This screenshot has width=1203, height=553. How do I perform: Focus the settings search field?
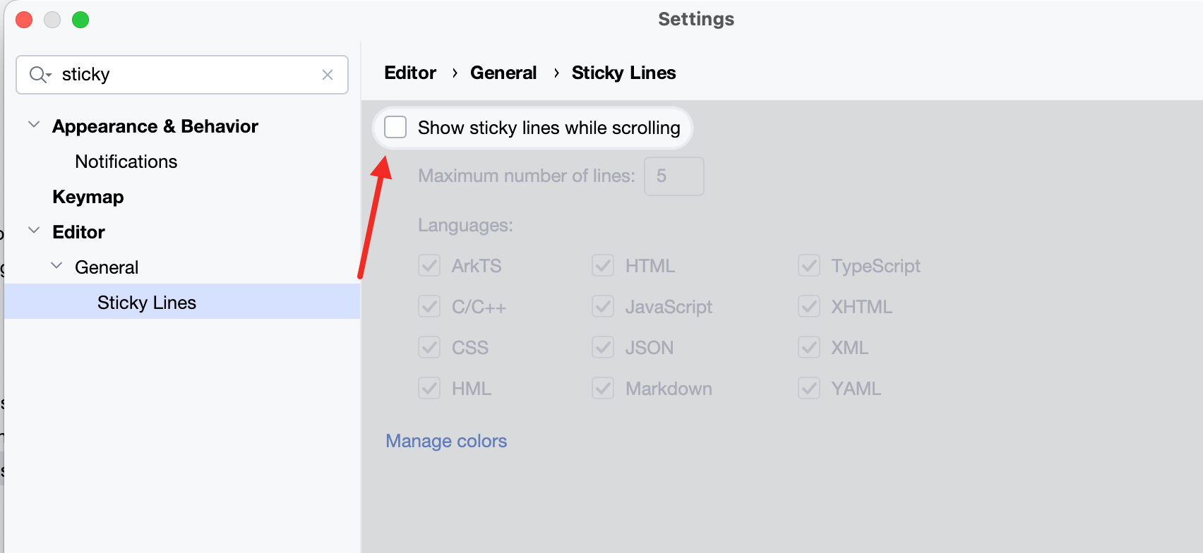pyautogui.click(x=184, y=75)
